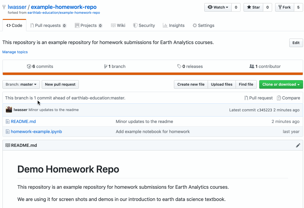
Task: Open the README.md file
Action: pyautogui.click(x=23, y=122)
